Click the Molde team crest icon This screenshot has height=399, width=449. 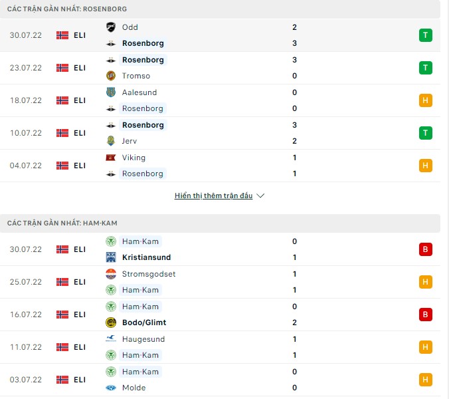pos(111,388)
